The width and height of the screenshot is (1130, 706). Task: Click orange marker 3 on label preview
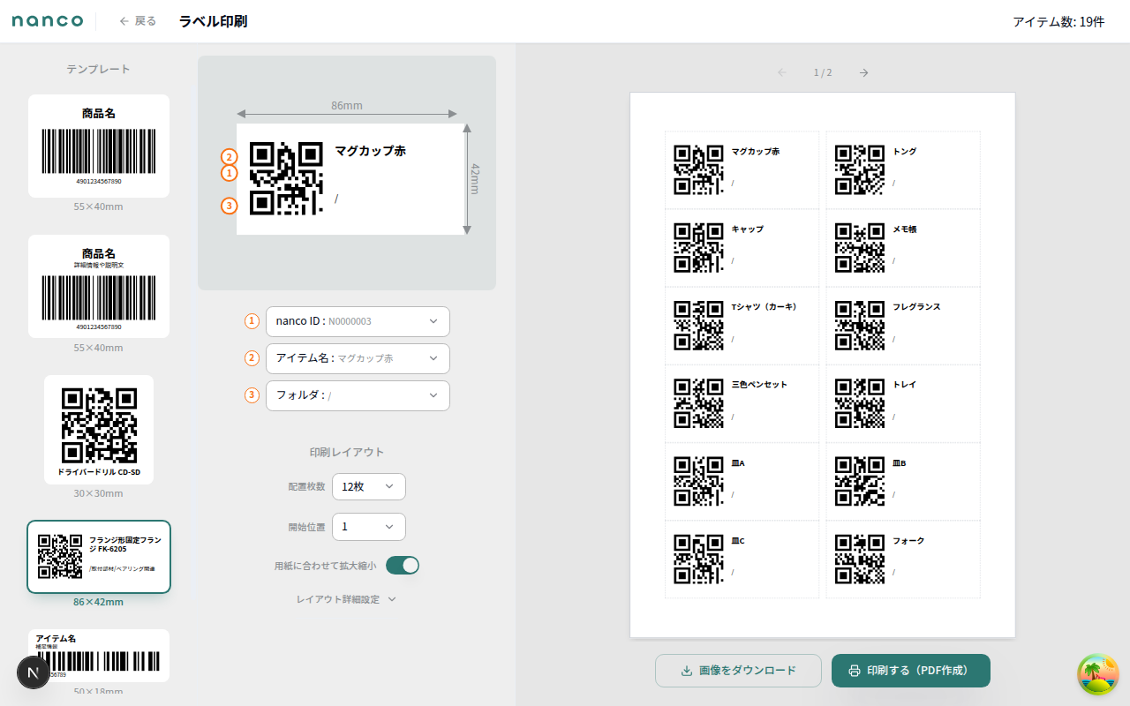[229, 206]
